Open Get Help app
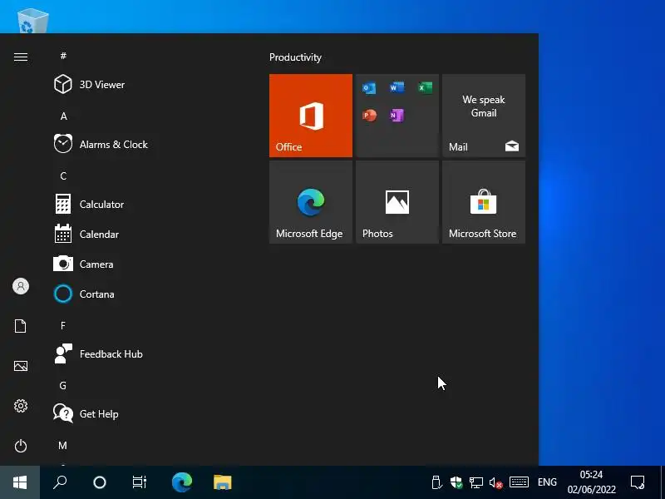This screenshot has width=665, height=499. tap(149, 413)
